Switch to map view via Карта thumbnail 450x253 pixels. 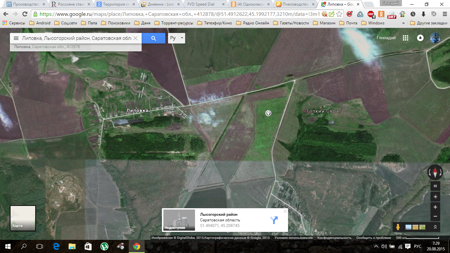[x=23, y=218]
